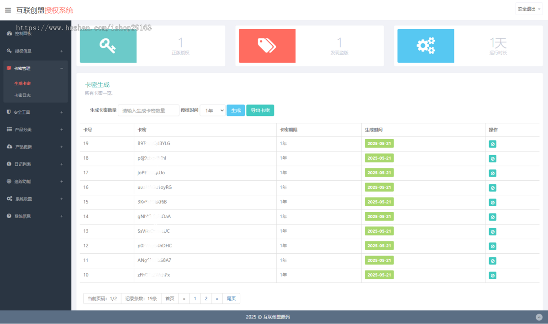Click the shield icon for 安全工具
The image size is (548, 324).
(x=9, y=112)
